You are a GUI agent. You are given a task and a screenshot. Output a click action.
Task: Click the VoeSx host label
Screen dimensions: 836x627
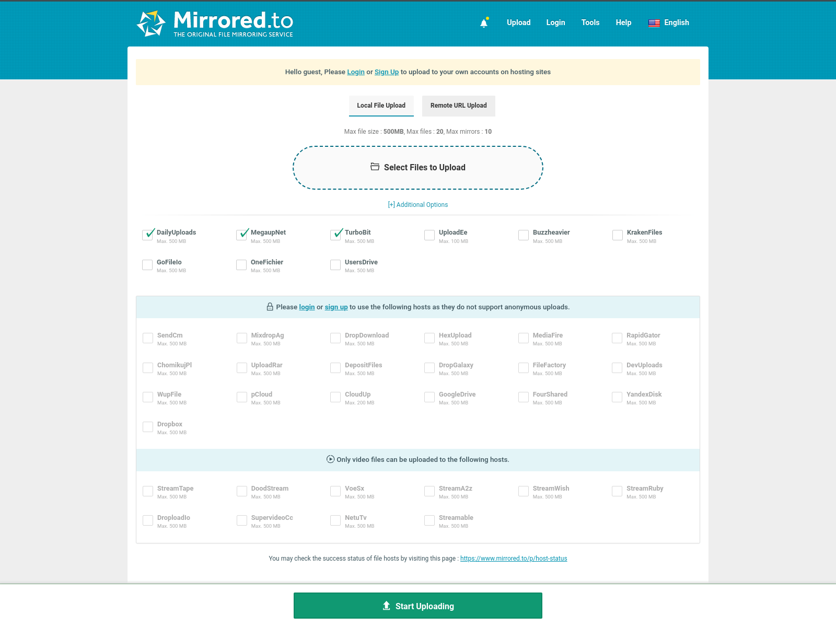pyautogui.click(x=355, y=489)
